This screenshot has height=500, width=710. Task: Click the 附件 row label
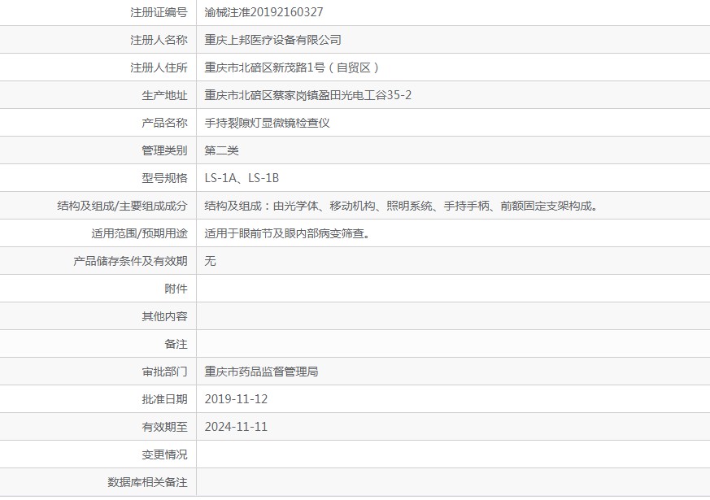click(x=176, y=289)
